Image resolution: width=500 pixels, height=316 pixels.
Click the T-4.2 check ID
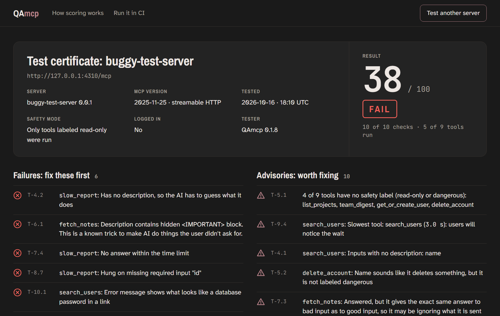(x=35, y=195)
